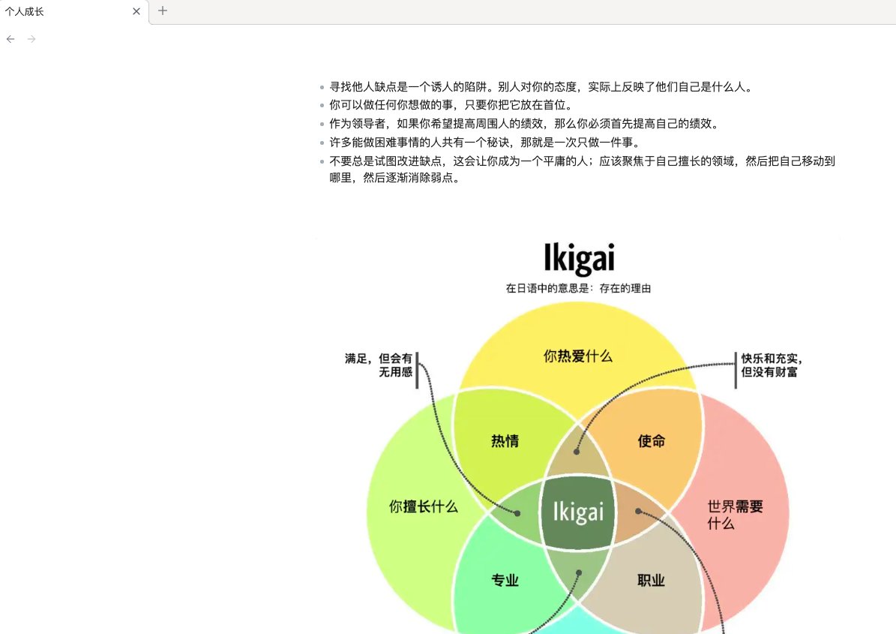Click the bullet 你可以做任何你想做的事
Viewport: 896px width, 634px height.
(x=451, y=105)
